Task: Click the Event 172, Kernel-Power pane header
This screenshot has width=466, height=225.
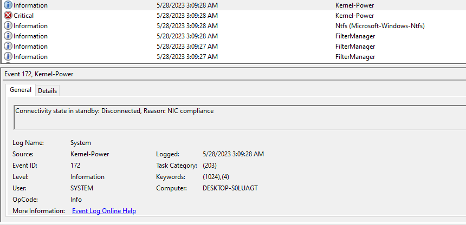Action: coord(39,74)
